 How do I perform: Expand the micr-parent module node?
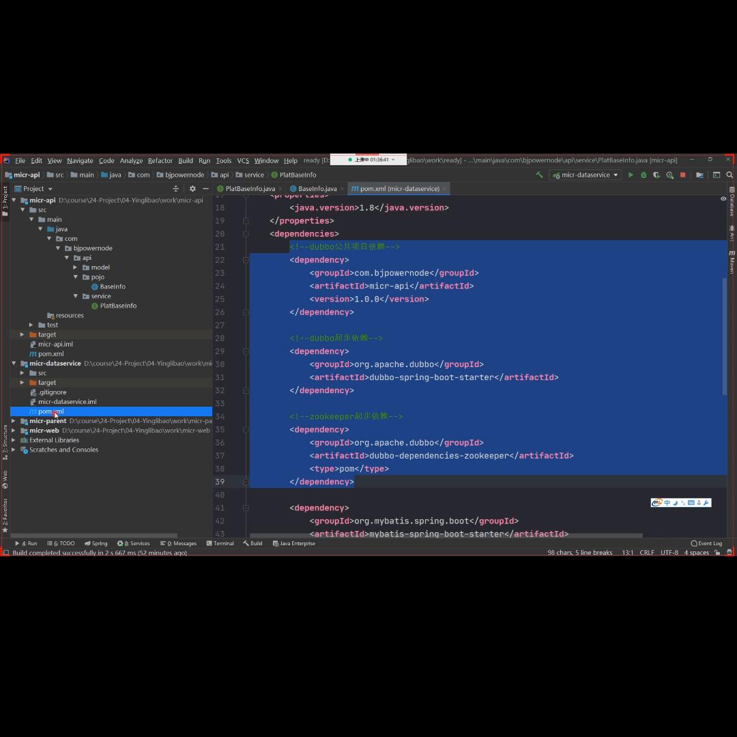[14, 421]
